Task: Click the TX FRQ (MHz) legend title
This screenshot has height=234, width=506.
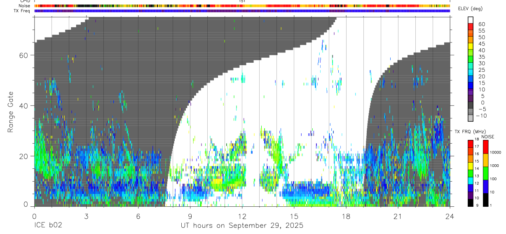Action: (470, 131)
